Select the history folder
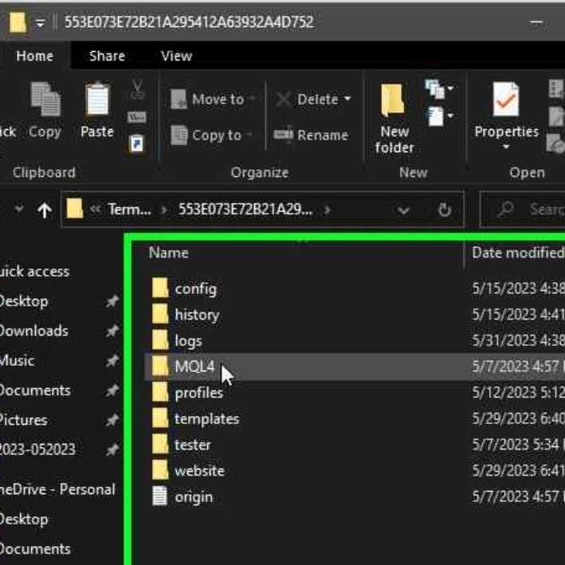565x565 pixels. (x=355, y=315)
